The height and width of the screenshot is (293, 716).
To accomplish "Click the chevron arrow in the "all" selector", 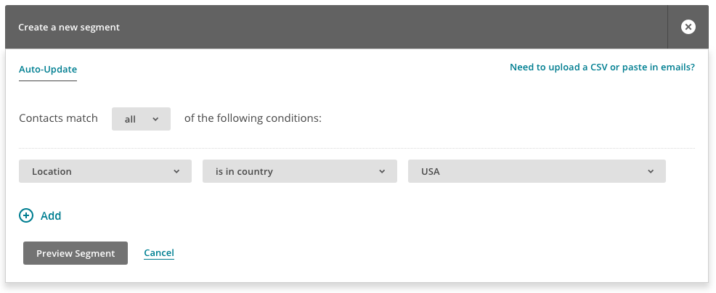I will pyautogui.click(x=155, y=119).
